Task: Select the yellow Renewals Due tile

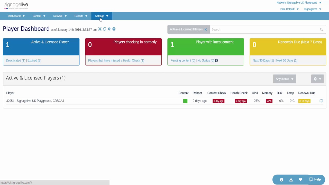Action: pyautogui.click(x=288, y=47)
